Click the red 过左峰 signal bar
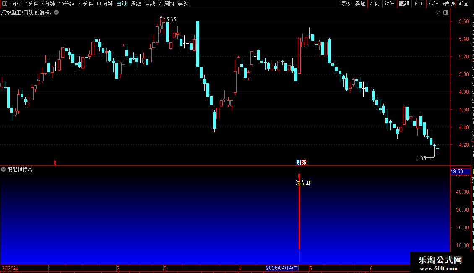The image size is (474, 273). (299, 212)
